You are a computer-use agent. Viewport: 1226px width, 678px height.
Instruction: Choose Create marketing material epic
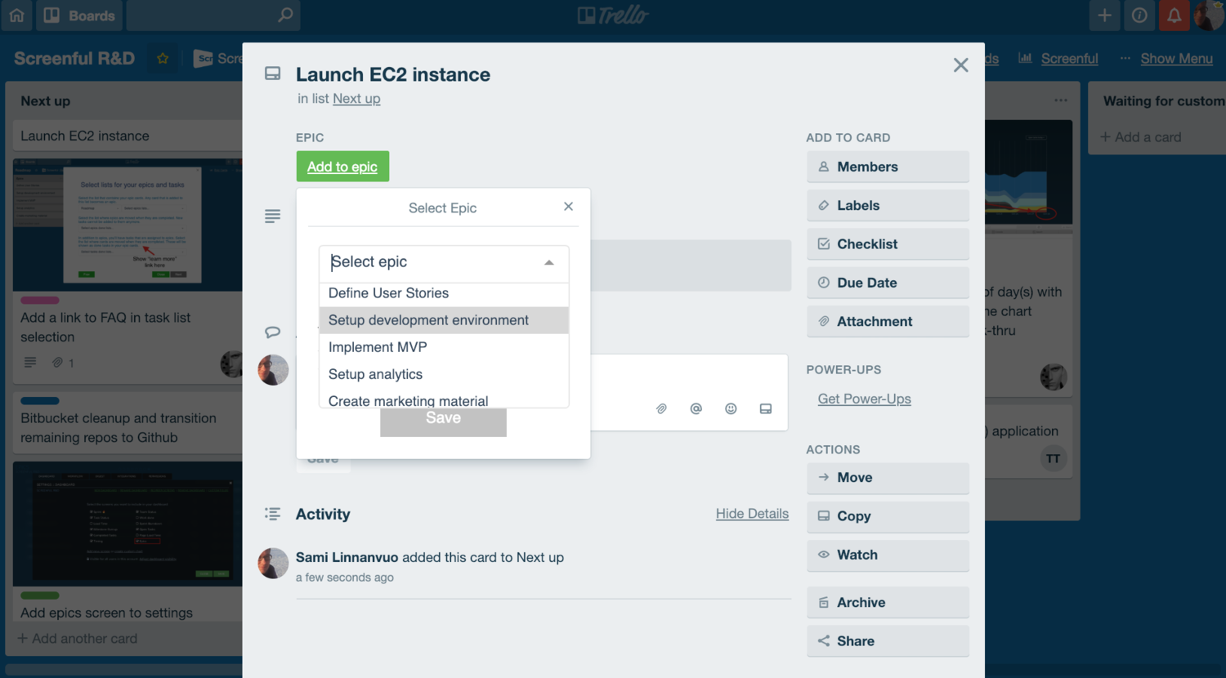(x=444, y=399)
